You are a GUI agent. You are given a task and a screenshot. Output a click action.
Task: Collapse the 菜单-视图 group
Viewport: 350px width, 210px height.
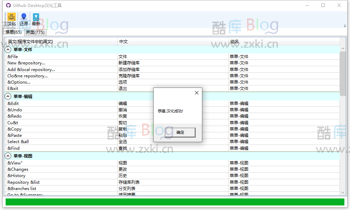coord(7,156)
